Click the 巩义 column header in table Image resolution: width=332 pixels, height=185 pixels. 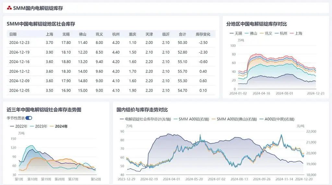[x=99, y=34]
